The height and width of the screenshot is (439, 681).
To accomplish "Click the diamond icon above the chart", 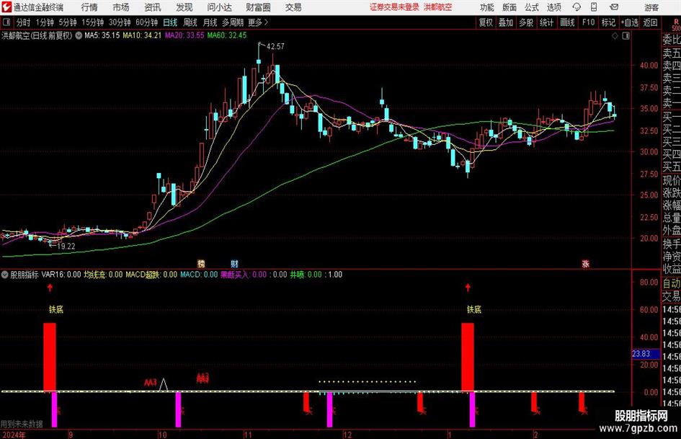I will pos(615,35).
